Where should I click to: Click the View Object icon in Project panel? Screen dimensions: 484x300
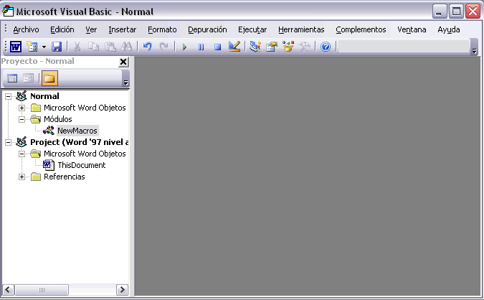pyautogui.click(x=29, y=78)
